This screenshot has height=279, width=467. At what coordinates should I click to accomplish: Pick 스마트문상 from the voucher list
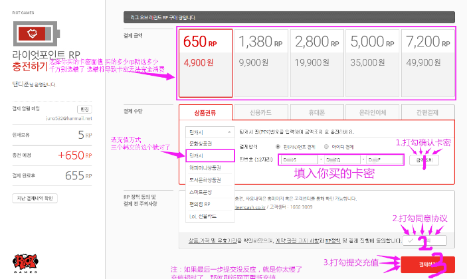pos(210,192)
